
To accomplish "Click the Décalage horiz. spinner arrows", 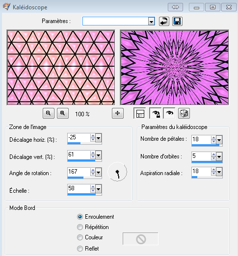I will pos(93,138).
